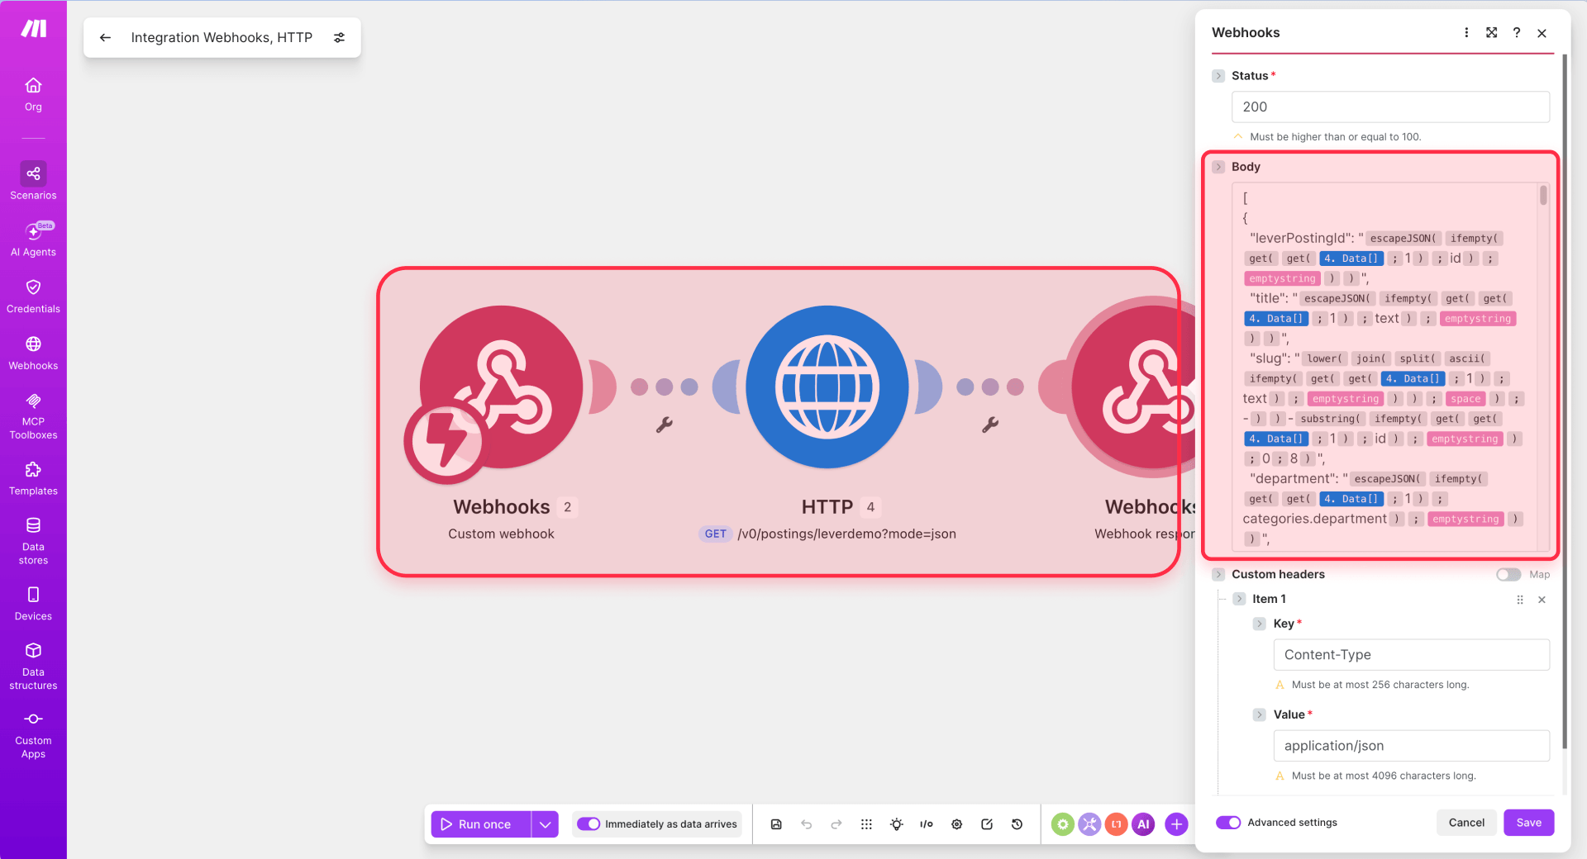Go to Scenarios in the sidebar

click(x=33, y=182)
